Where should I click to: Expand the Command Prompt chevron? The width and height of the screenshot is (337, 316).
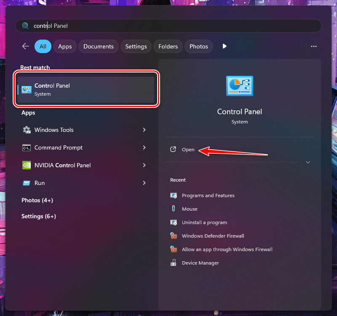144,148
